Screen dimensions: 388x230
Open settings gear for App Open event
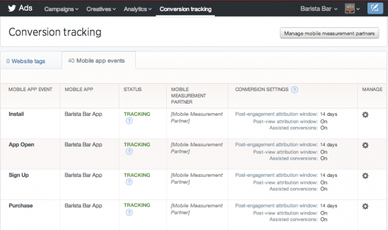(365, 145)
